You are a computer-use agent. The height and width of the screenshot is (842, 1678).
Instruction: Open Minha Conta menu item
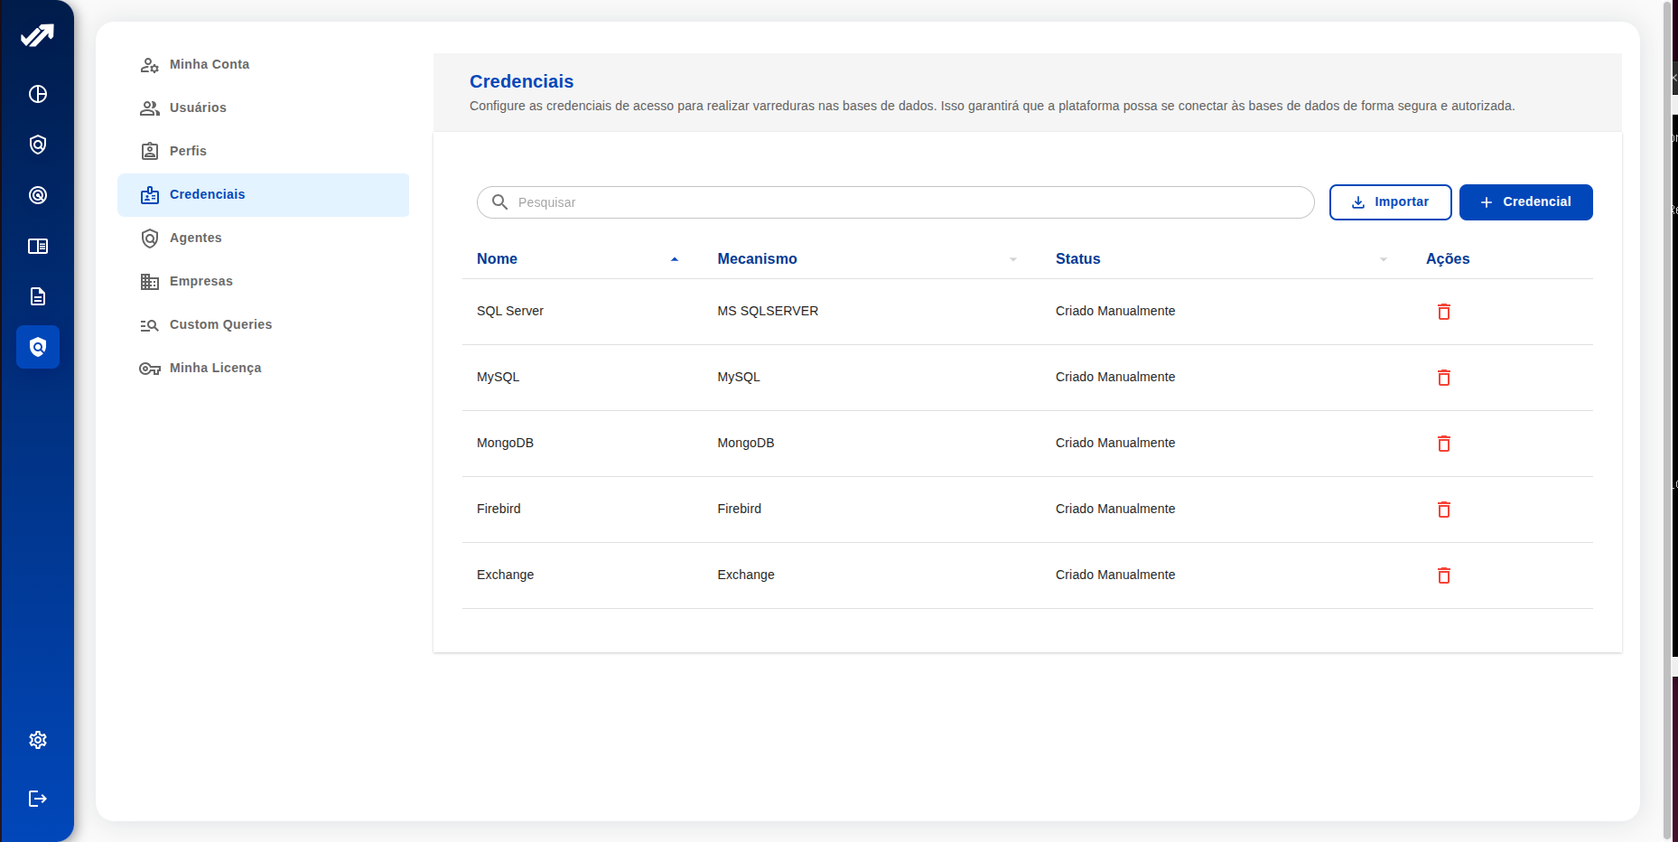pyautogui.click(x=209, y=64)
